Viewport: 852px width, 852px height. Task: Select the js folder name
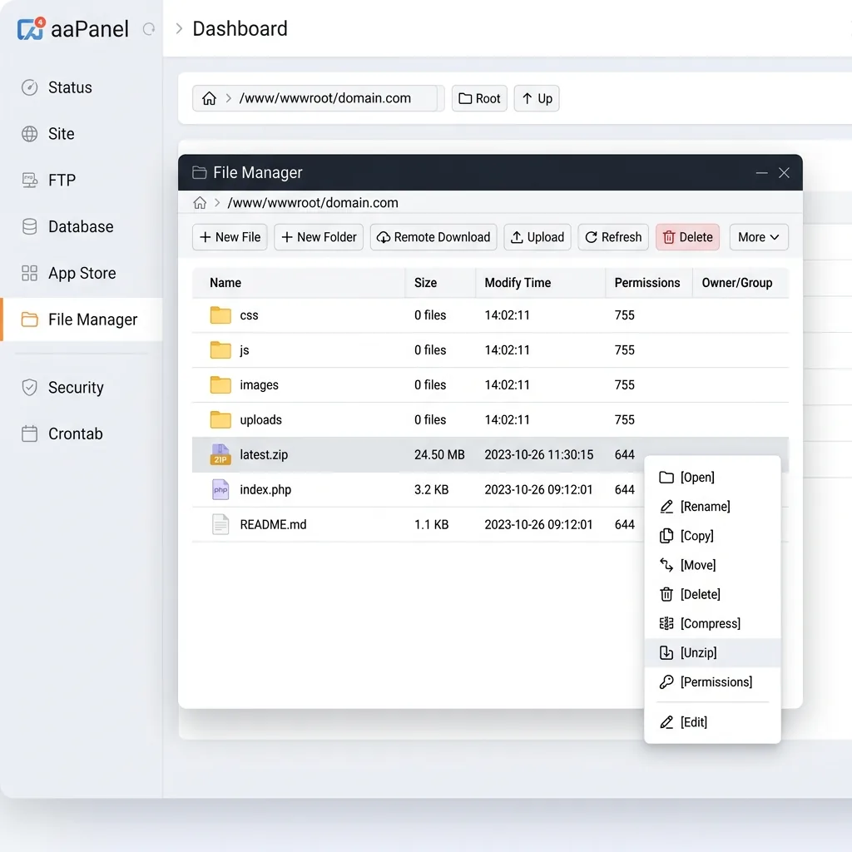[x=245, y=350]
